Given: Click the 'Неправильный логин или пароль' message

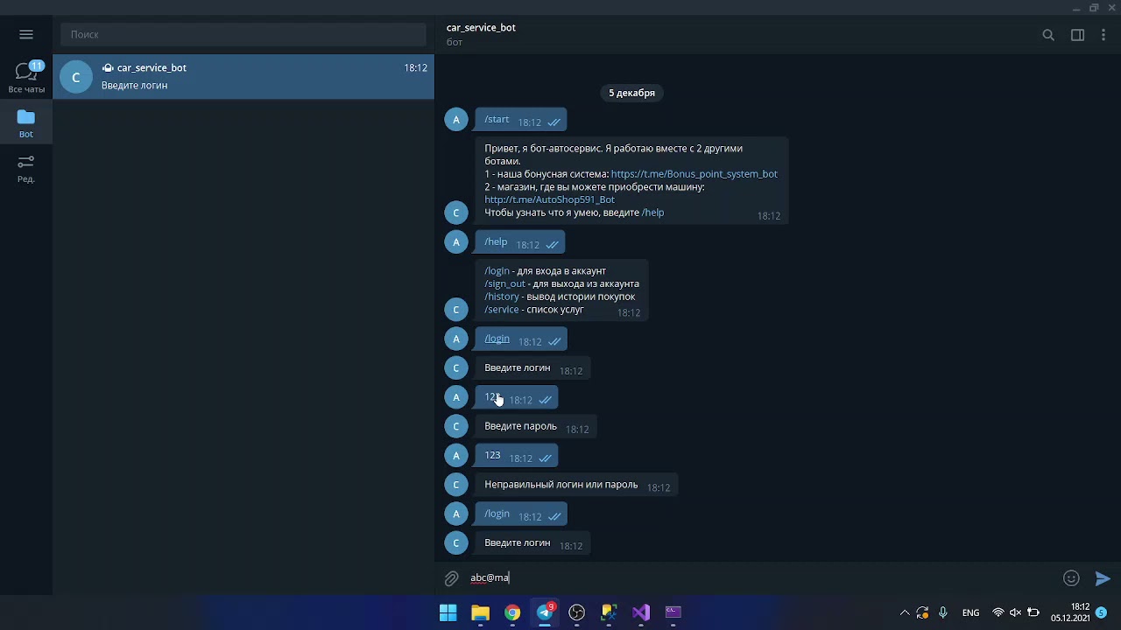Looking at the screenshot, I should (x=576, y=485).
